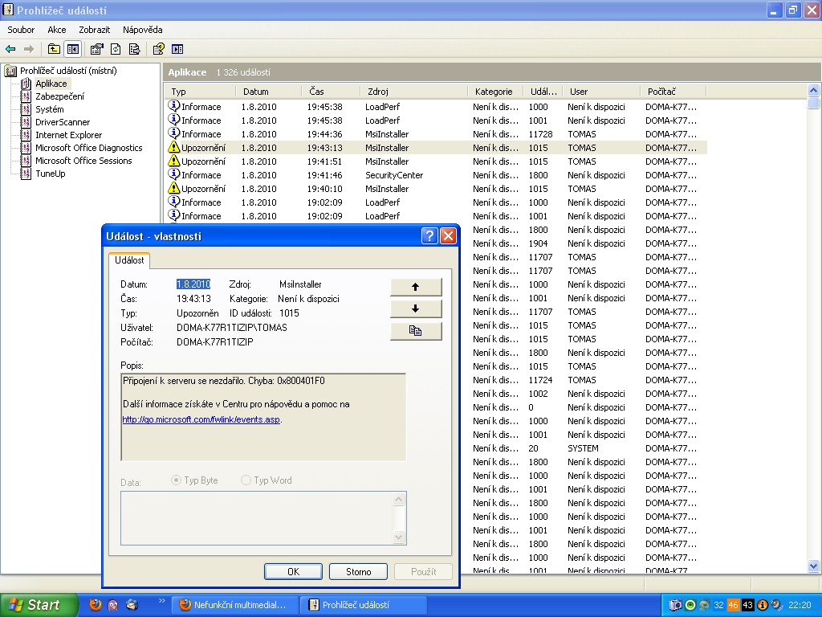Click the Help question mark toolbar icon
Image resolution: width=822 pixels, height=617 pixels.
159,49
